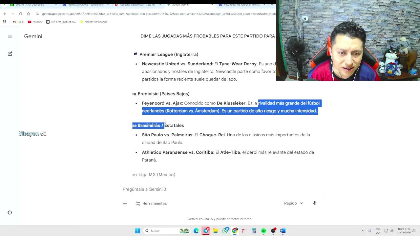Viewport: 420px width, 236px height.
Task: Open The best ChatBot bookmark
Action: click(61, 22)
